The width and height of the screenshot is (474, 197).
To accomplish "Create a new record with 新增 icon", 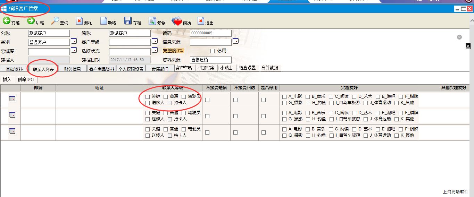I will 103,21.
